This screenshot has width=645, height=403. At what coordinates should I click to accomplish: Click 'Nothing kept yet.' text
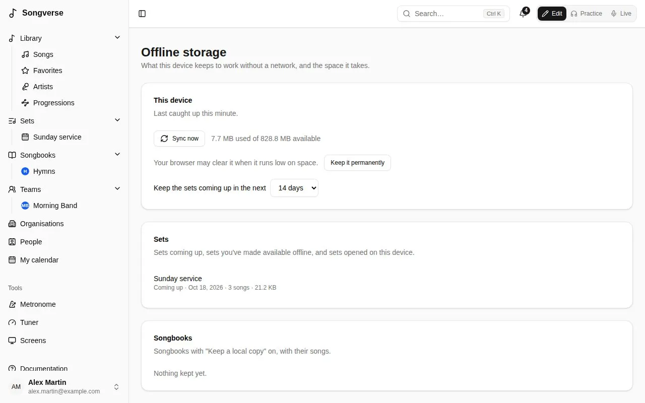[x=180, y=373]
